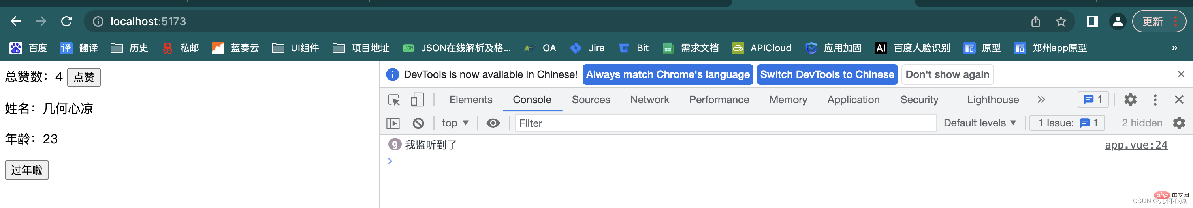Open DevTools three-dot customize menu

tap(1155, 100)
